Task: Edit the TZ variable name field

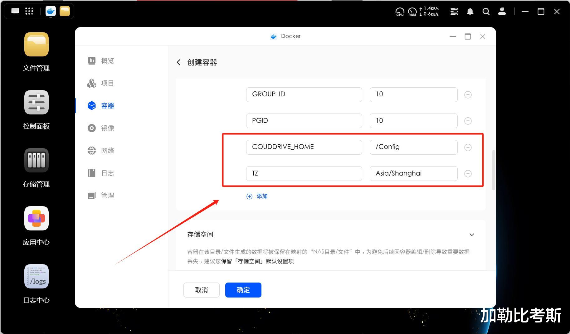Action: tap(304, 173)
